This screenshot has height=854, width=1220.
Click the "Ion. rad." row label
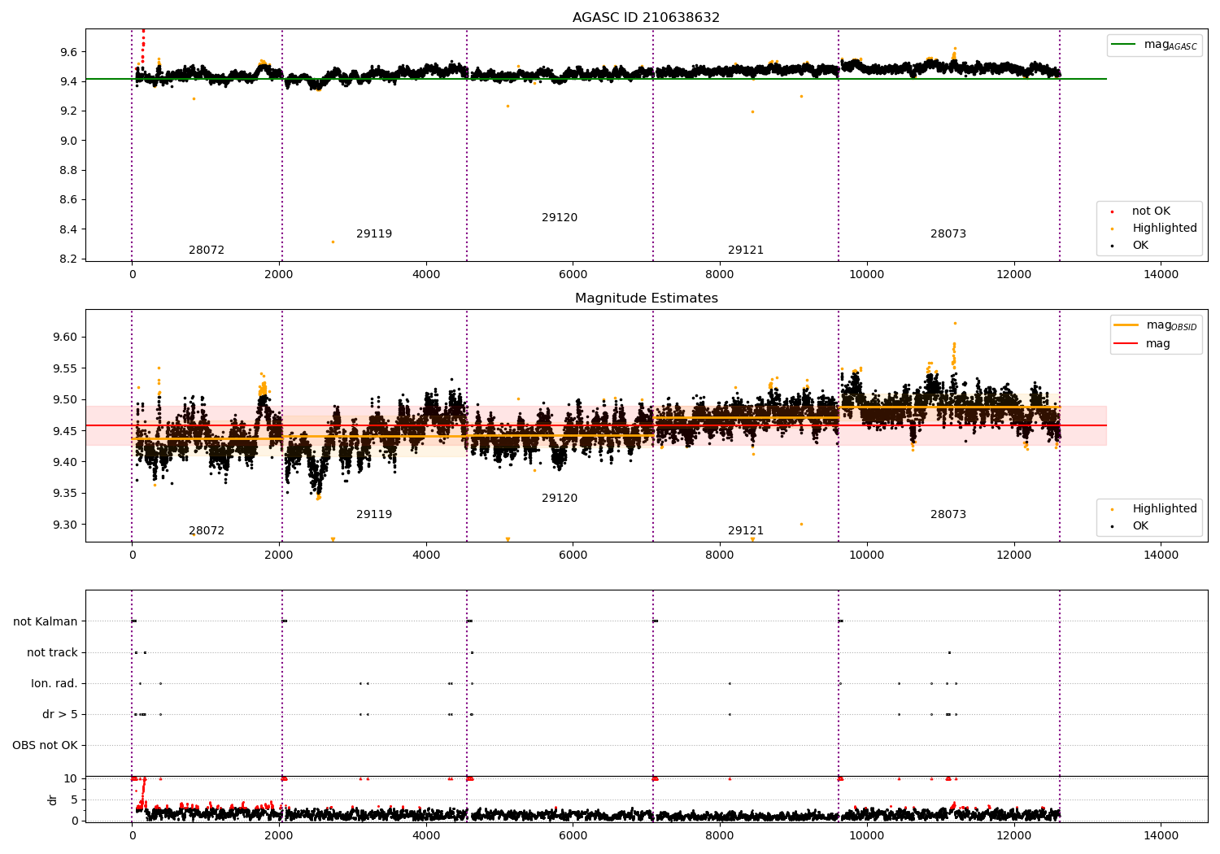click(54, 683)
